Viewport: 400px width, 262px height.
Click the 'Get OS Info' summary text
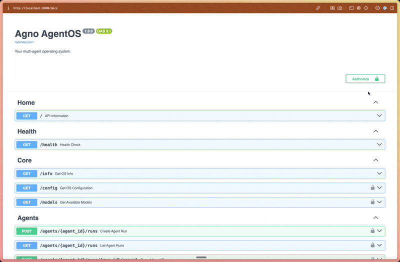tap(64, 173)
